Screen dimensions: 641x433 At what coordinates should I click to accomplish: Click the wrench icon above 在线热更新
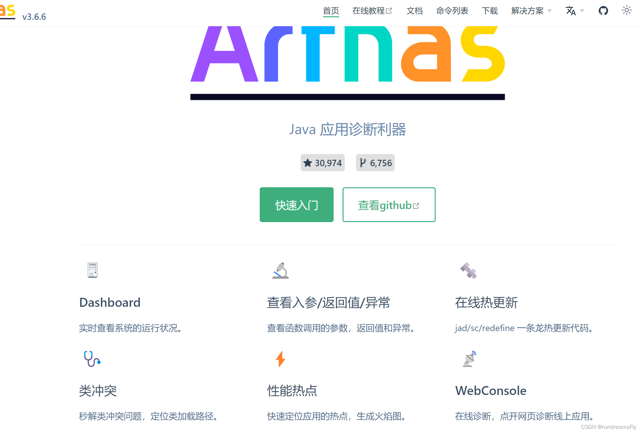[x=468, y=270]
